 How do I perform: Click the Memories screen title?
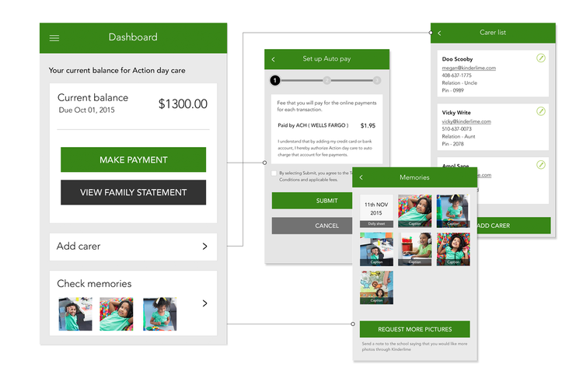coord(414,177)
